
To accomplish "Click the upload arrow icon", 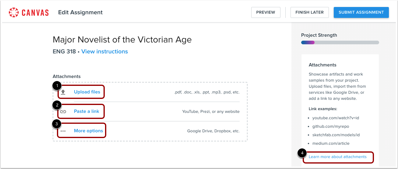I will (x=63, y=92).
